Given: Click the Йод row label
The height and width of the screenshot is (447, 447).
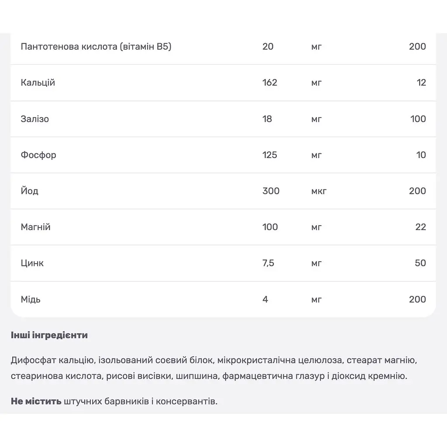Looking at the screenshot, I should 30,191.
